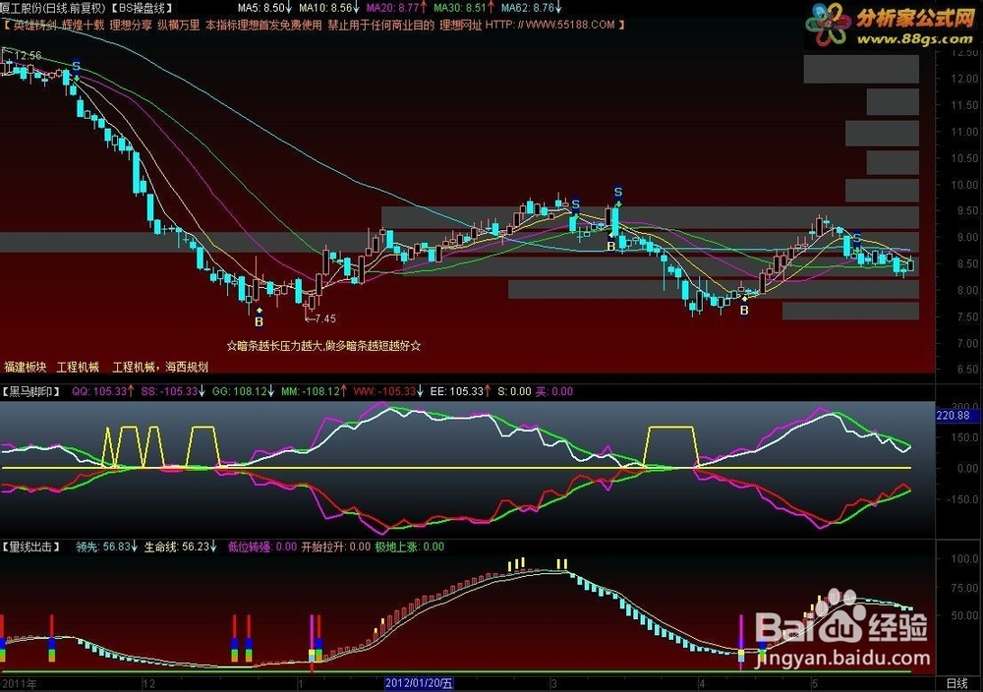Image resolution: width=983 pixels, height=692 pixels.
Task: Switch period via the 日线 label
Action: 956,684
